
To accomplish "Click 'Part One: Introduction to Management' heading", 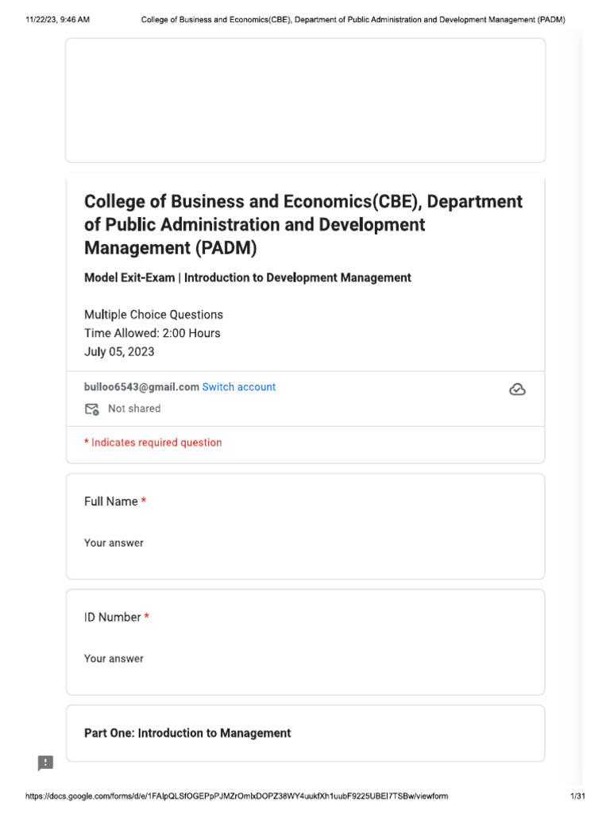I will (187, 733).
